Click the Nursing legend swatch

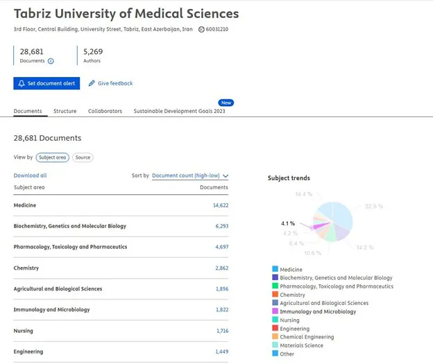[275, 320]
